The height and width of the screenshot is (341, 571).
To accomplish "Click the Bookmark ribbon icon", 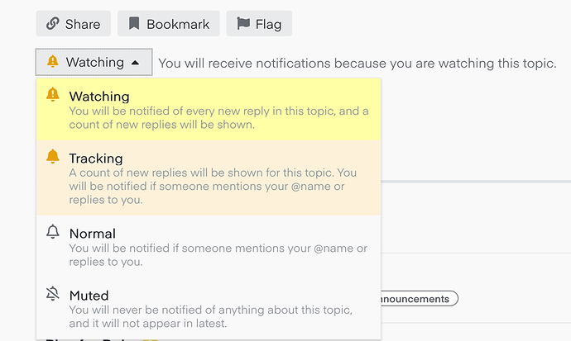I will [x=134, y=24].
